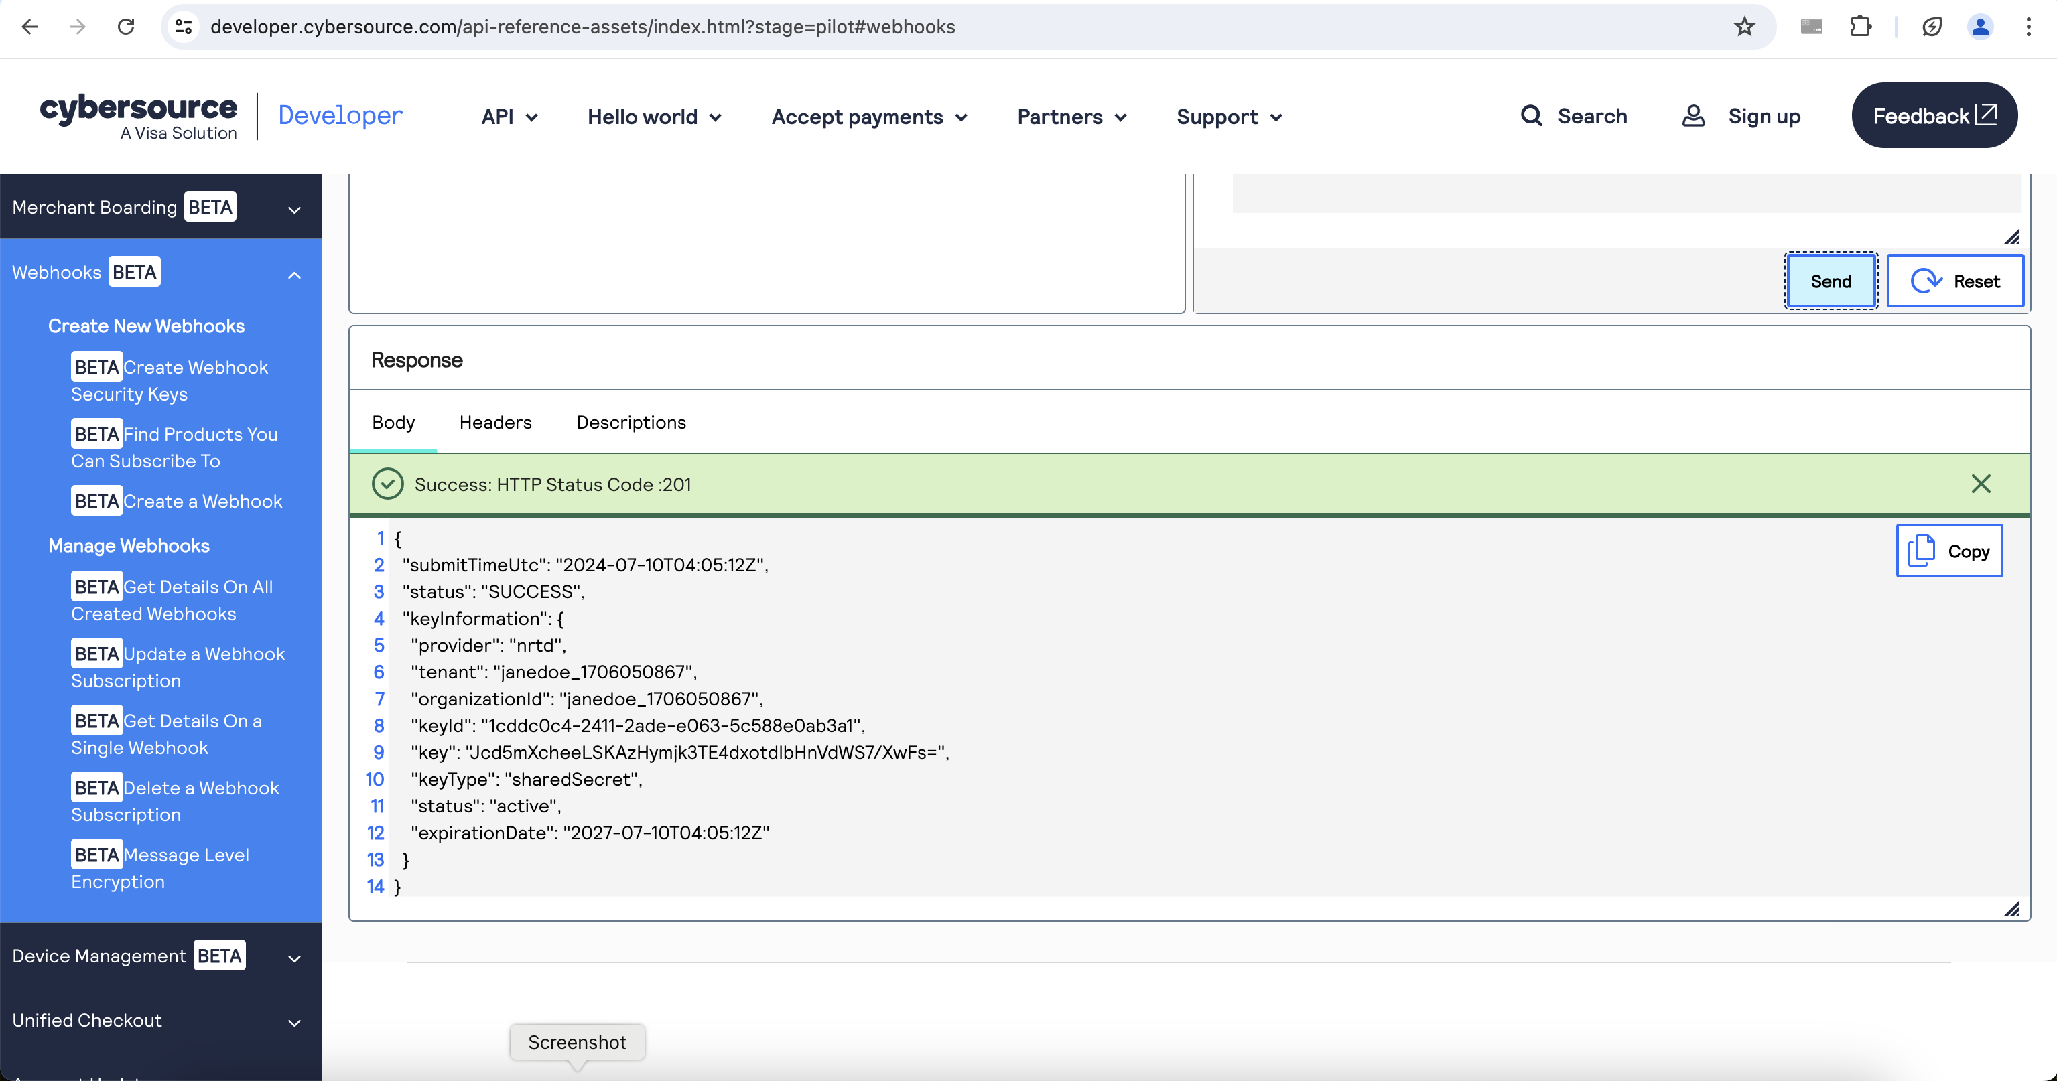
Task: Expand the Device Management section
Action: point(294,959)
